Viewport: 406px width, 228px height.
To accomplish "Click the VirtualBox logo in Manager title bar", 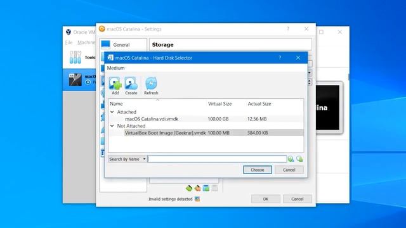I will (69, 32).
